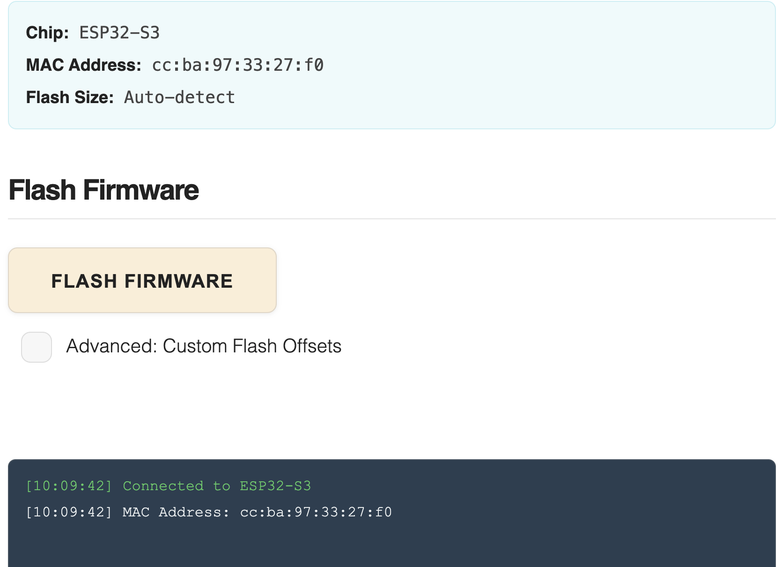Click the empty right side of the device info panel
The height and width of the screenshot is (567, 782).
pyautogui.click(x=562, y=66)
